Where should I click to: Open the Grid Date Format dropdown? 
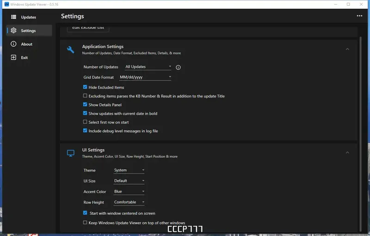point(145,77)
